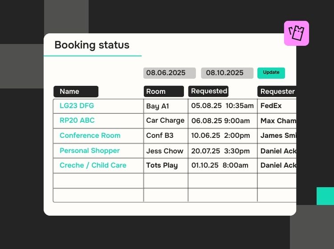
Task: Select the end date field 08.10.2025
Action: 227,73
